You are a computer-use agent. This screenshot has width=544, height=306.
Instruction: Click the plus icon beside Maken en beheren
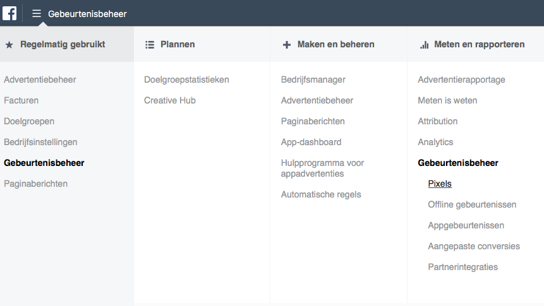point(287,45)
